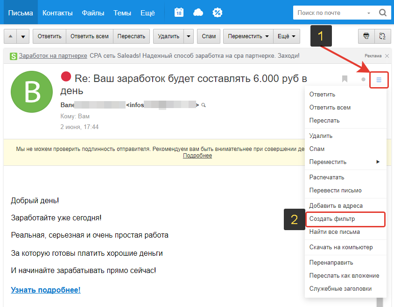This screenshot has height=307, width=394.
Task: Click the search magnifier icon
Action: [x=382, y=13]
